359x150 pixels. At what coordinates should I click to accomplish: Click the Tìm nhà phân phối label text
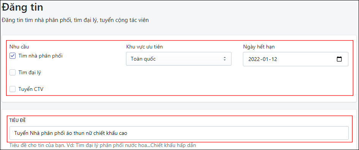(x=40, y=56)
